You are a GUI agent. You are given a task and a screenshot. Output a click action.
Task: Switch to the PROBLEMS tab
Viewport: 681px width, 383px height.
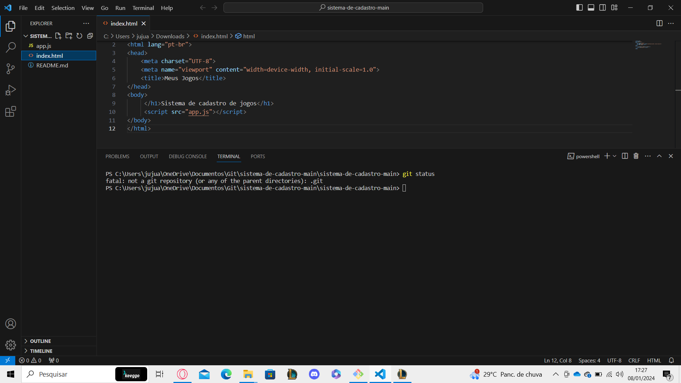click(x=117, y=156)
